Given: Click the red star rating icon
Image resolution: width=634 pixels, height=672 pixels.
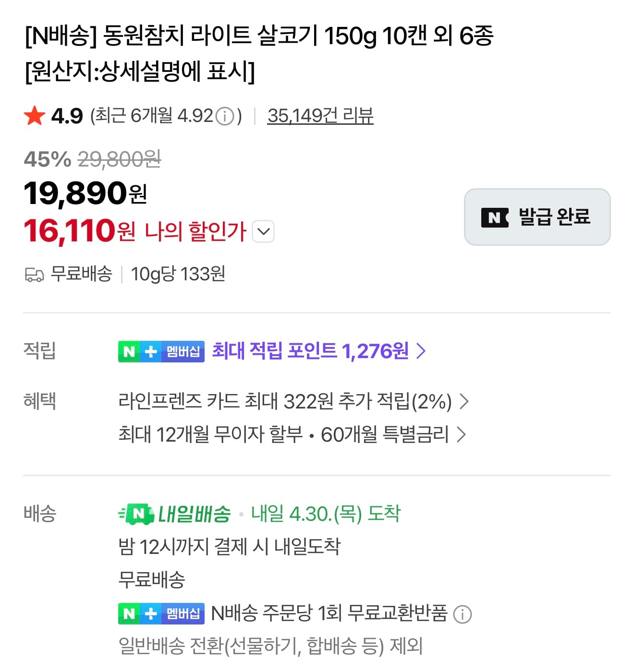Looking at the screenshot, I should coord(35,116).
